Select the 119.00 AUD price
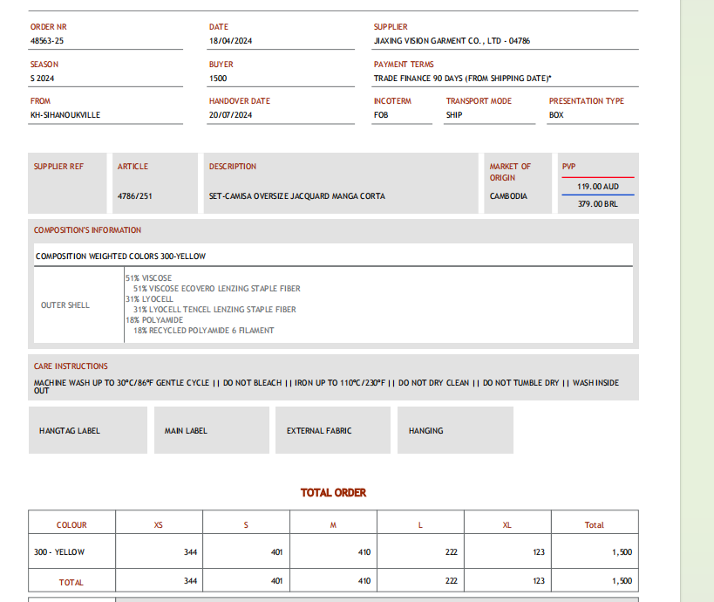 coord(597,187)
